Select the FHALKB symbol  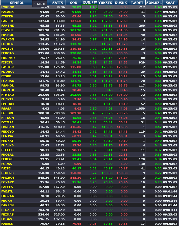7,145
